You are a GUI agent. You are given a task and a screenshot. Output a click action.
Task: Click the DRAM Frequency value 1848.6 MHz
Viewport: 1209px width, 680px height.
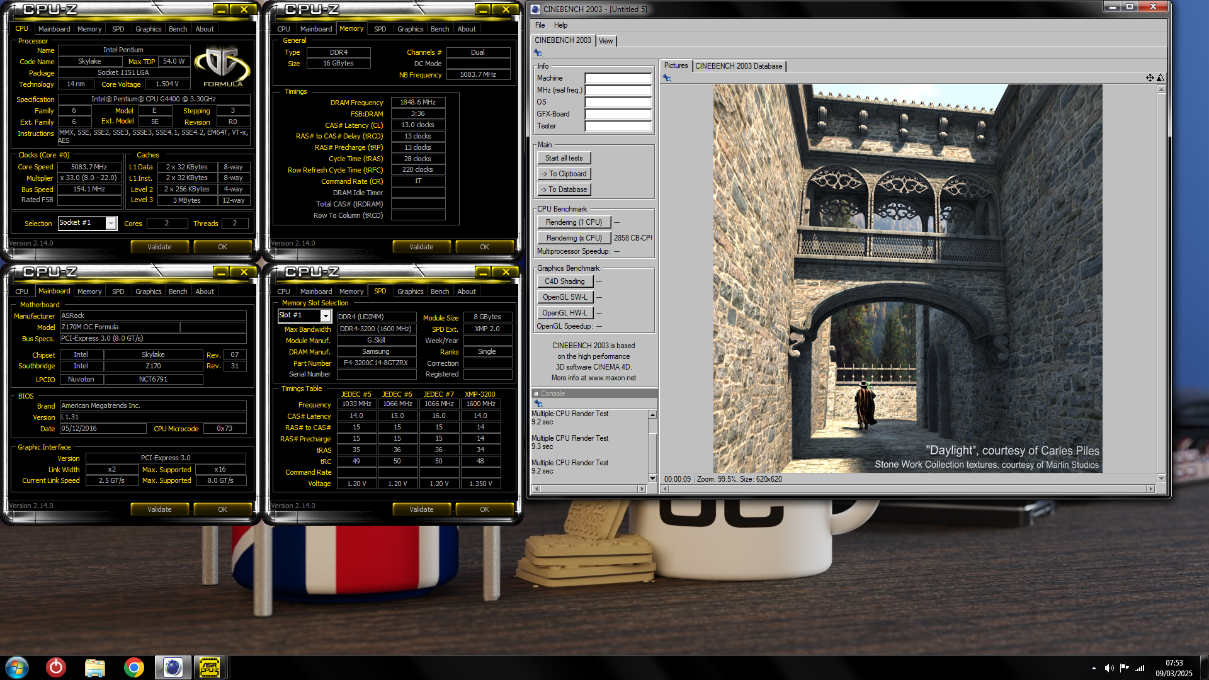[x=418, y=103]
